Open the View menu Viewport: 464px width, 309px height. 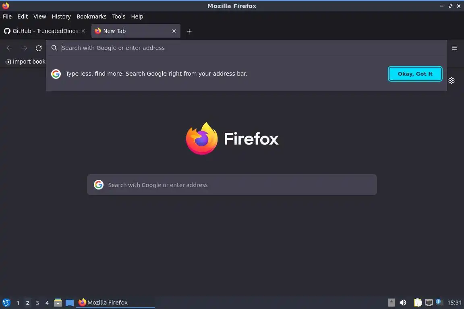point(39,16)
